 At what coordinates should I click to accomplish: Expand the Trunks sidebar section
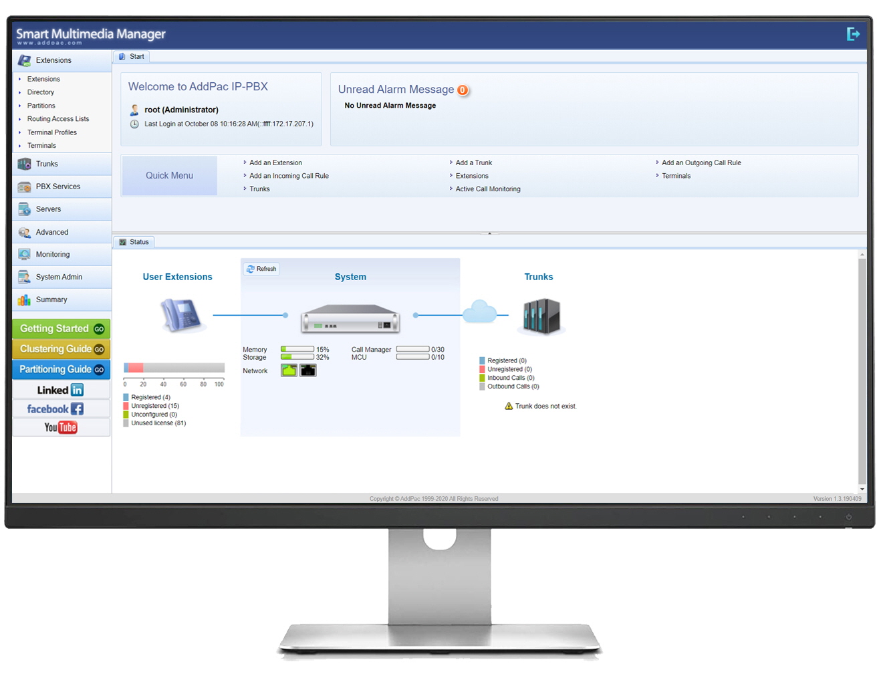point(61,164)
